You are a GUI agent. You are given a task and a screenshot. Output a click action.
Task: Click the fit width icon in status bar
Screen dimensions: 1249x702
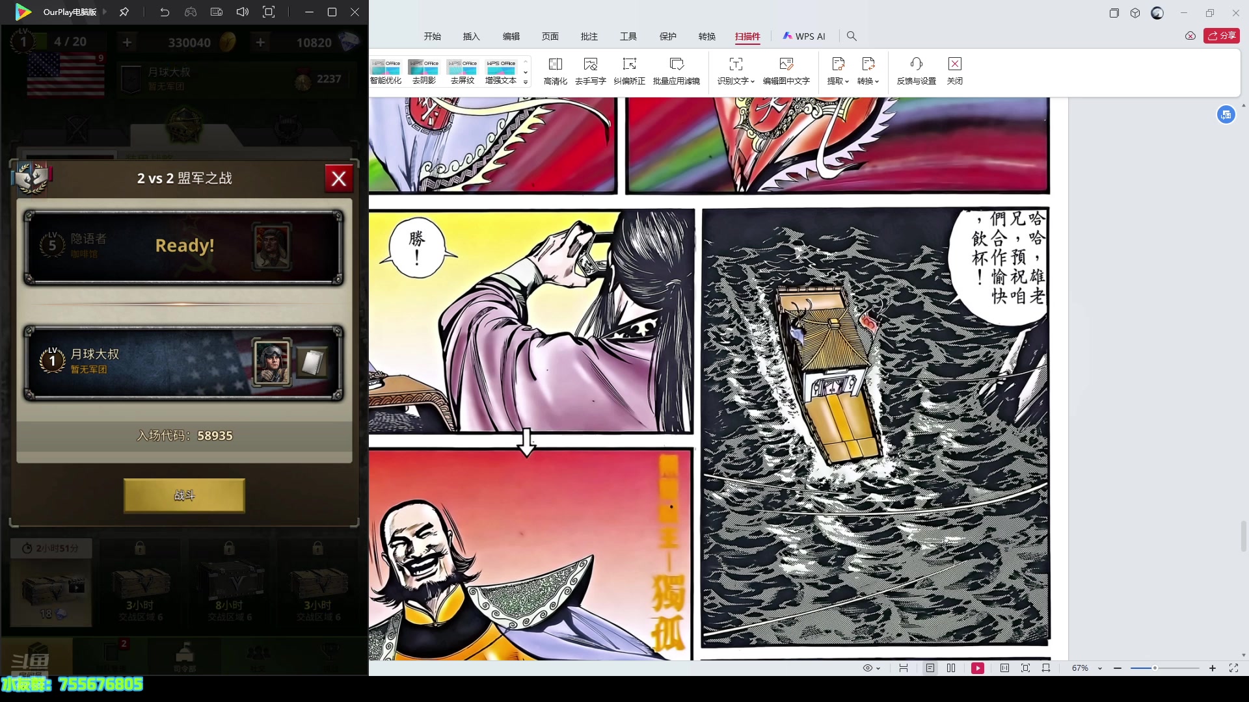(1046, 668)
